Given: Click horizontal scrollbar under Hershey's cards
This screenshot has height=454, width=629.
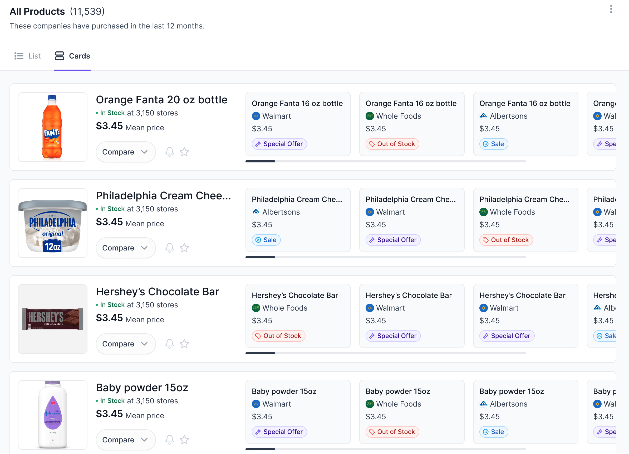Looking at the screenshot, I should coord(386,353).
